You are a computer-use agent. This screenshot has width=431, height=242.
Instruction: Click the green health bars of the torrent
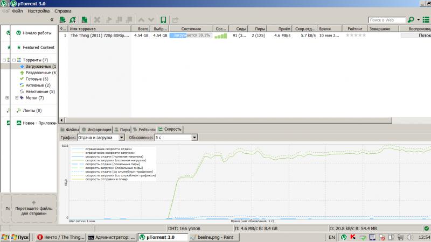[221, 35]
